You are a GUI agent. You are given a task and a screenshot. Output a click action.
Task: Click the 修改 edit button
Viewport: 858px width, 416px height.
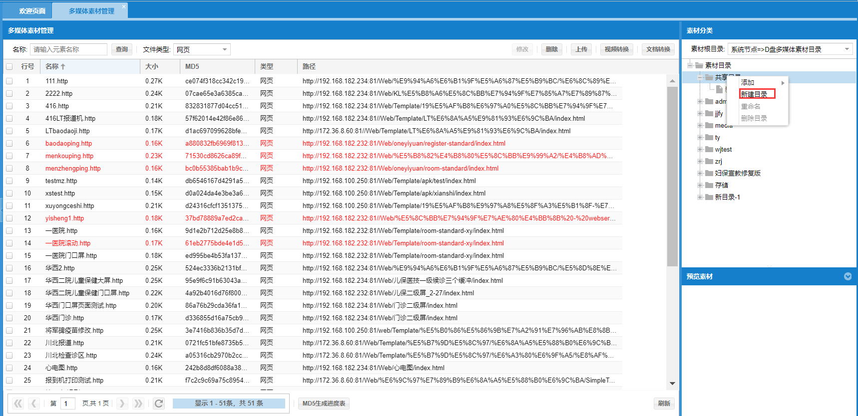point(522,49)
